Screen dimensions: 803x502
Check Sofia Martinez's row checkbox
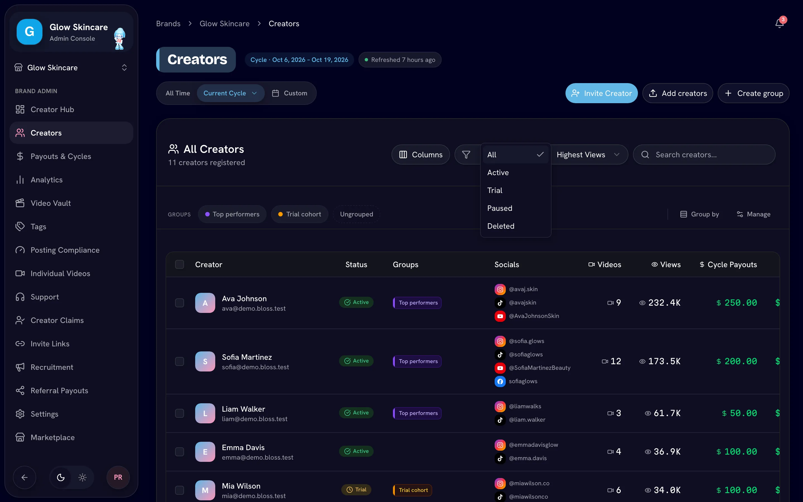[x=180, y=361]
